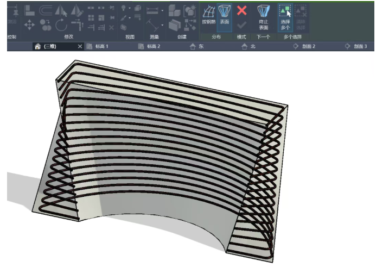
Task: Toggle the 选择多个 option
Action: 285,17
